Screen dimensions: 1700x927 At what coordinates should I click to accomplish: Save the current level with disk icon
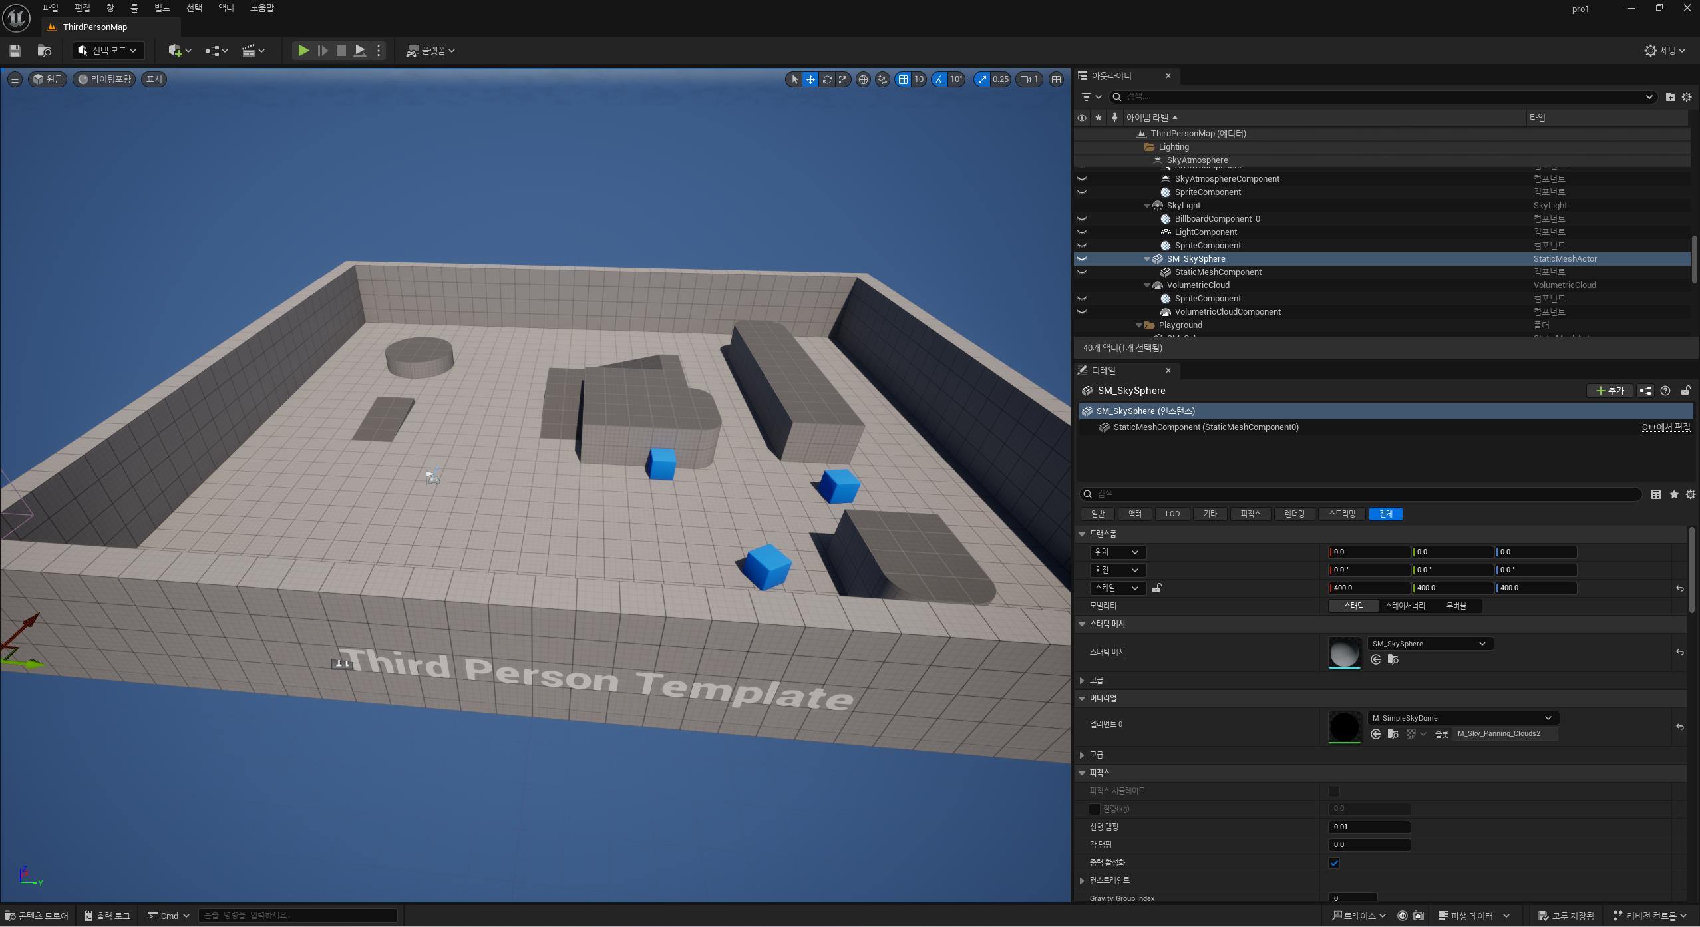pyautogui.click(x=15, y=51)
